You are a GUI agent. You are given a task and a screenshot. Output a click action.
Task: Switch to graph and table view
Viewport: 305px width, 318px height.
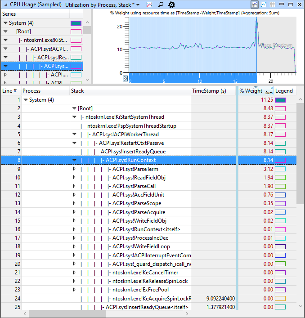click(x=255, y=4)
